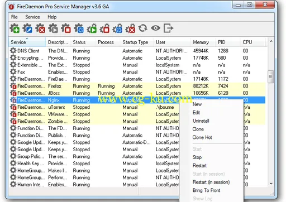Image resolution: width=286 pixels, height=202 pixels.
Task: Click the FireDaemon icon on the Zombie row
Action: coord(13,121)
